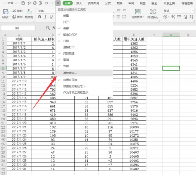The height and width of the screenshot is (175, 196).
Task: Switch to the 页面布局 ribbon tab
Action: click(93, 3)
